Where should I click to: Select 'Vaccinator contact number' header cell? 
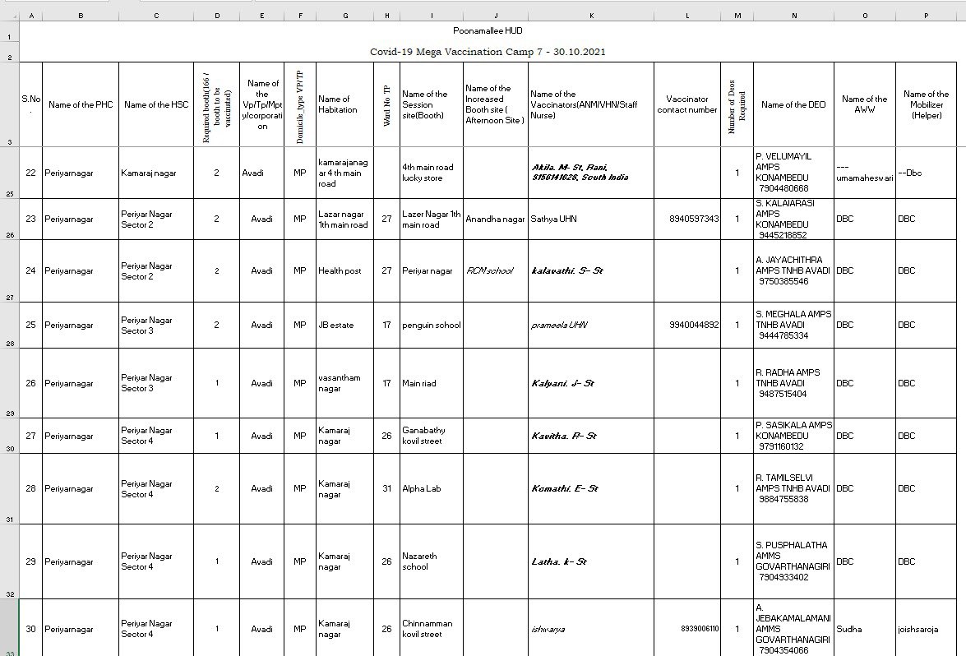click(x=687, y=104)
